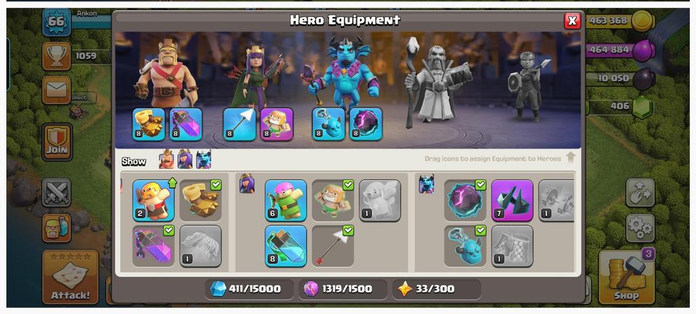Choose the level 8 Healer Vial equipment
This screenshot has height=314, width=696.
[x=286, y=246]
